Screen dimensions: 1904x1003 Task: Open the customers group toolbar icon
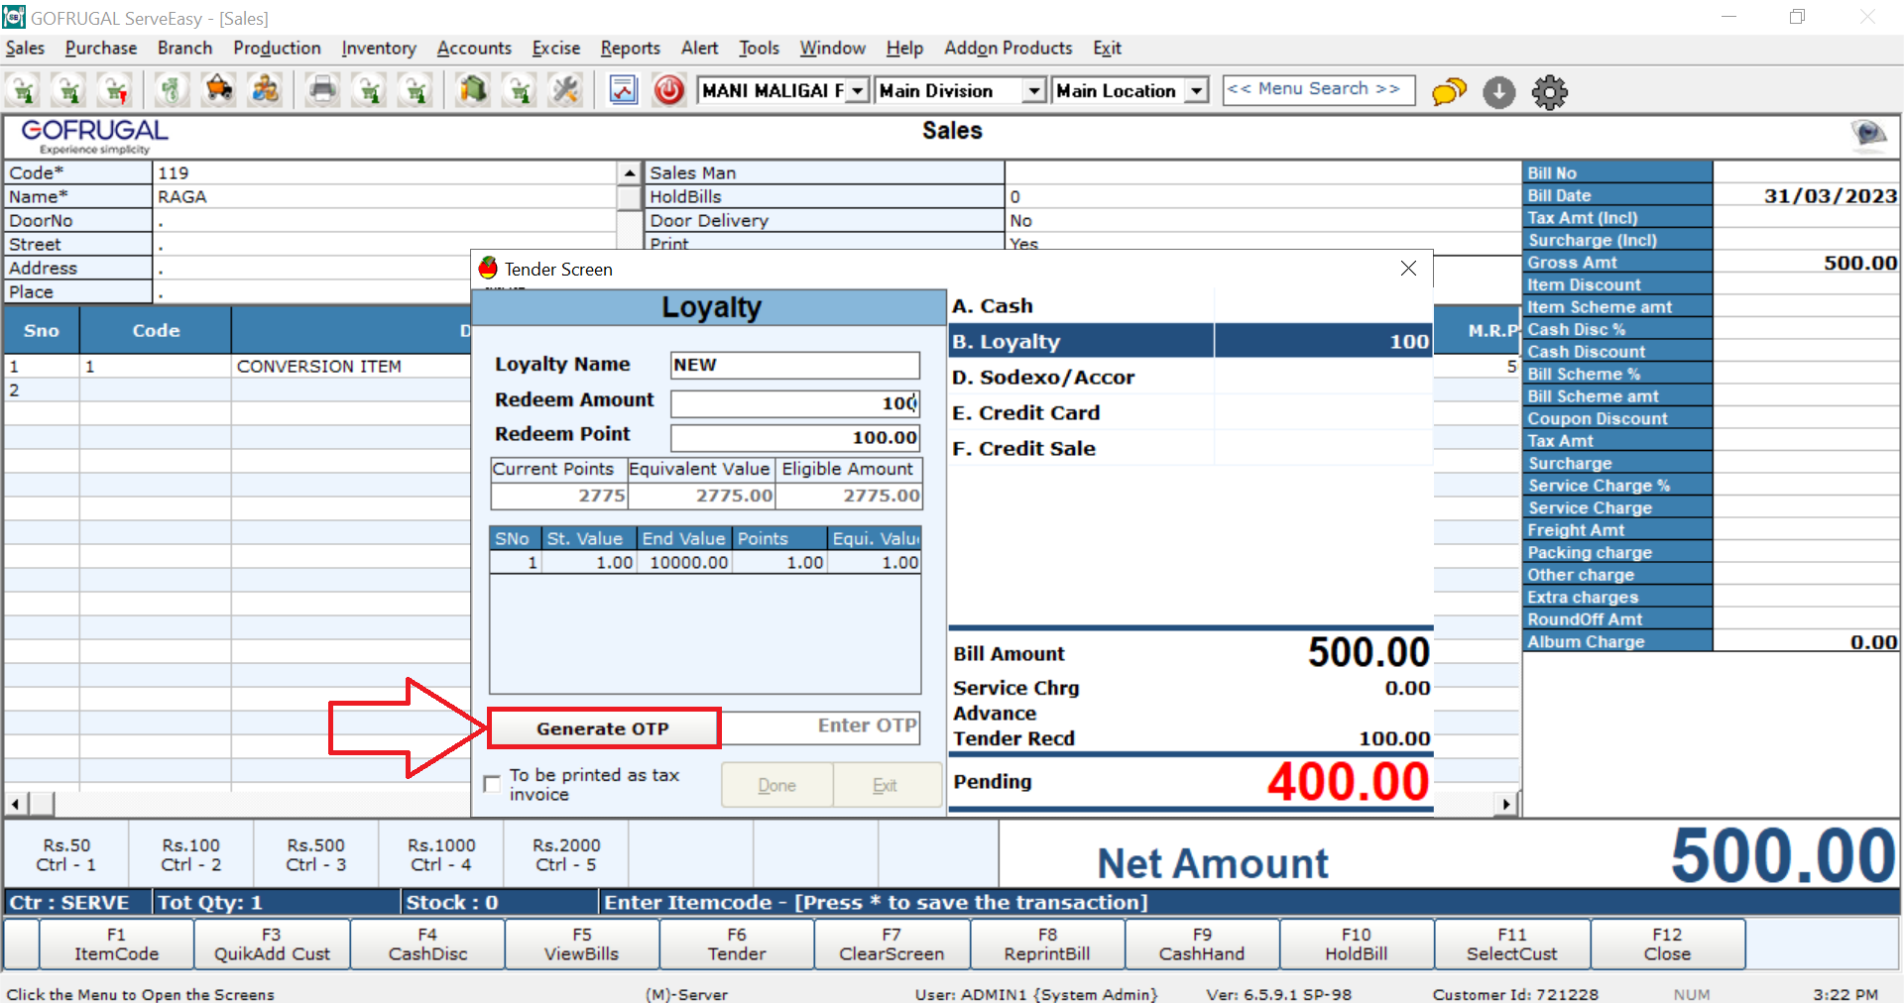point(265,91)
